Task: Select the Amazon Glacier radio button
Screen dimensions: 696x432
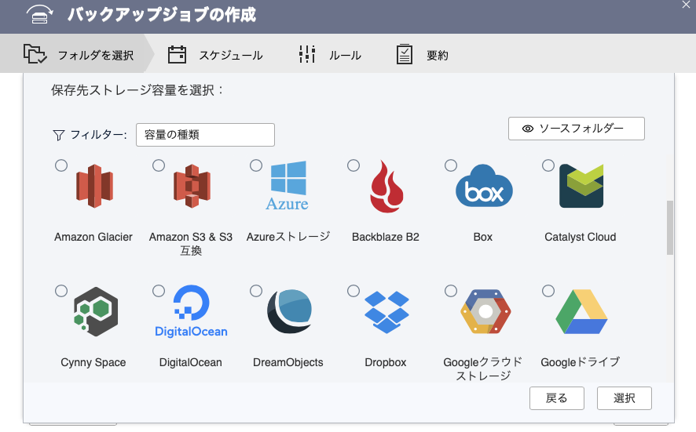Action: point(61,165)
